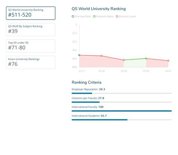
Task: Click the Ranking Criteria heading
Action: tap(86, 82)
